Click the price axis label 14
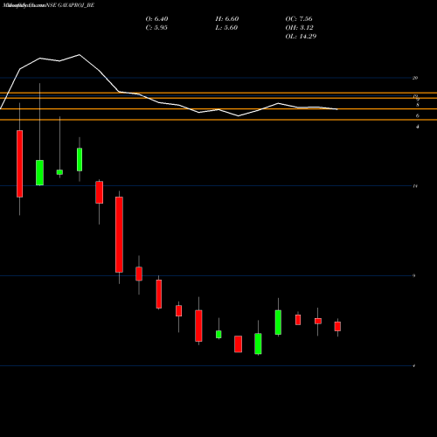 tap(415, 186)
